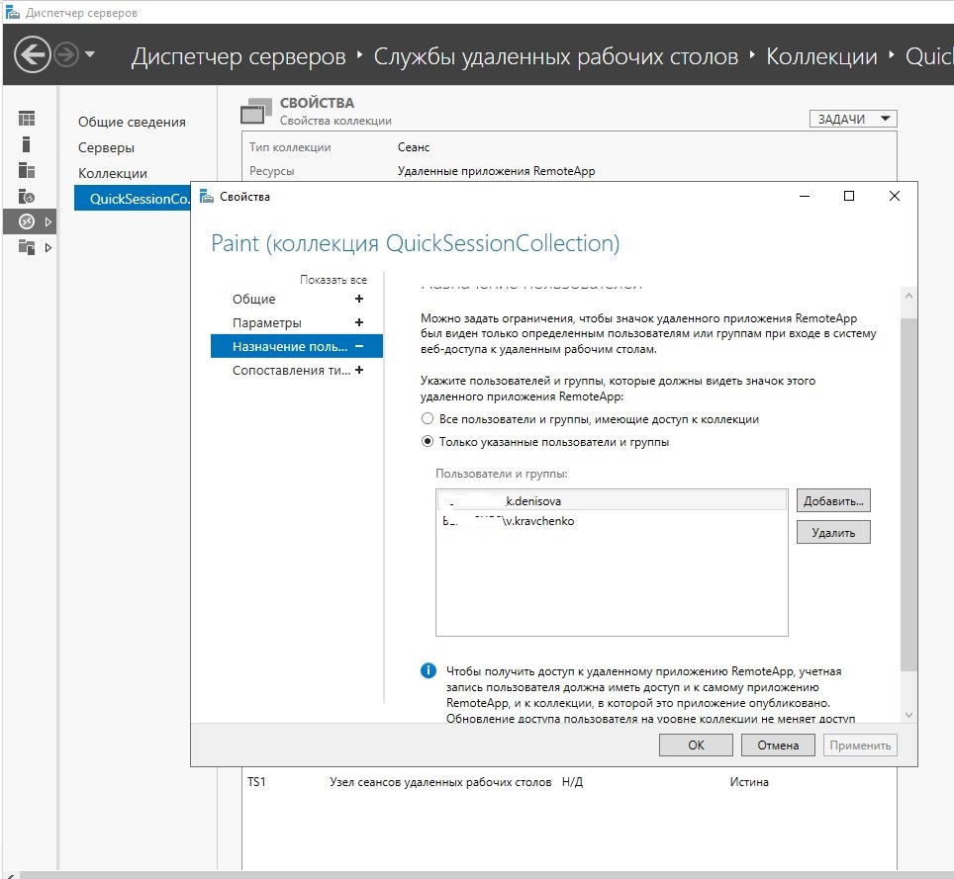Viewport: 954px width, 879px height.
Task: Click Диспетчер серверов breadcrumb
Action: coord(238,56)
